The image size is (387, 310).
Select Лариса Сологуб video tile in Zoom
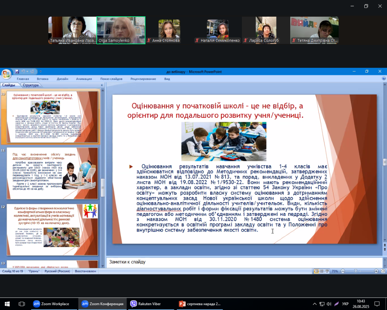(x=266, y=30)
